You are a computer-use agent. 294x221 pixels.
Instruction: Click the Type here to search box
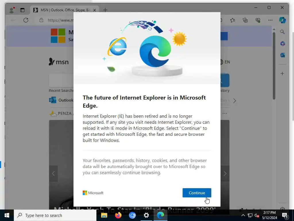point(55,215)
